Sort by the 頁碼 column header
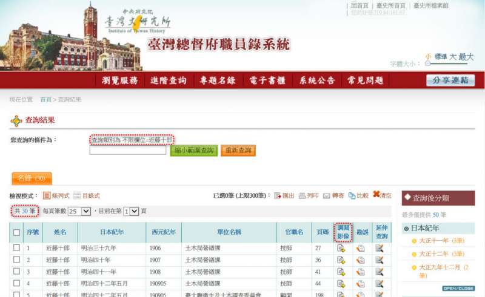485x297 pixels. 323,232
